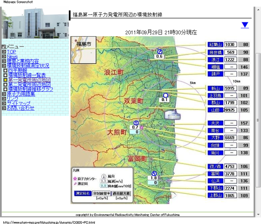Click the arrow icon beside お問い合わせ

click(x=4, y=108)
